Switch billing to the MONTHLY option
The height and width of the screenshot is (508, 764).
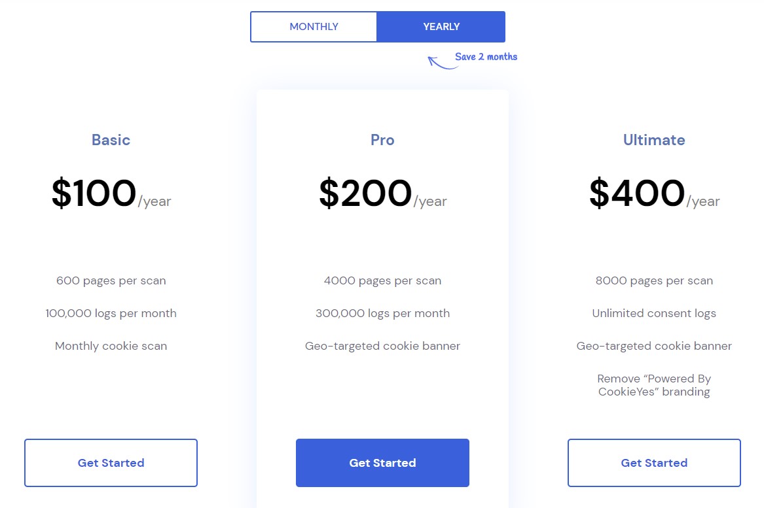[x=314, y=27]
